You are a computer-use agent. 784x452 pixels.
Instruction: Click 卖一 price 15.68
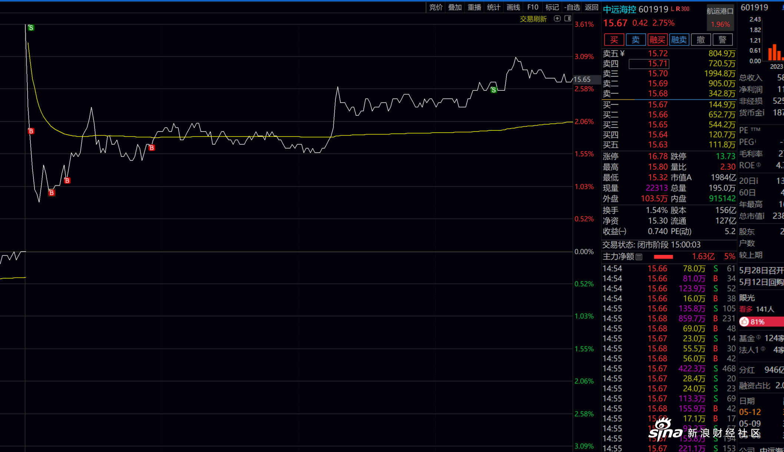(658, 94)
